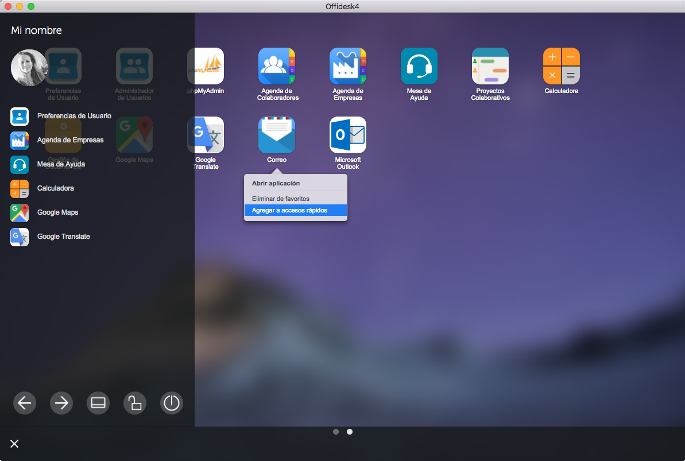
Task: Launch the Calculadora desktop icon
Action: tap(562, 66)
